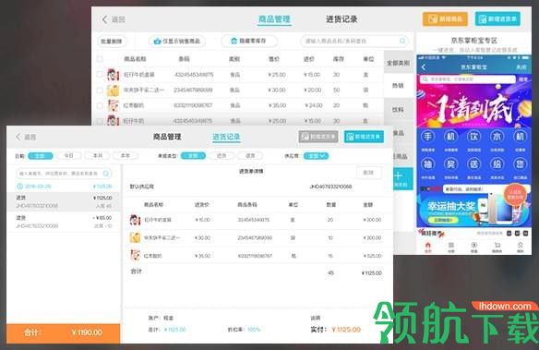Tick the checkbox for the 华美饼干 row
This screenshot has width=539, height=350.
(x=100, y=91)
